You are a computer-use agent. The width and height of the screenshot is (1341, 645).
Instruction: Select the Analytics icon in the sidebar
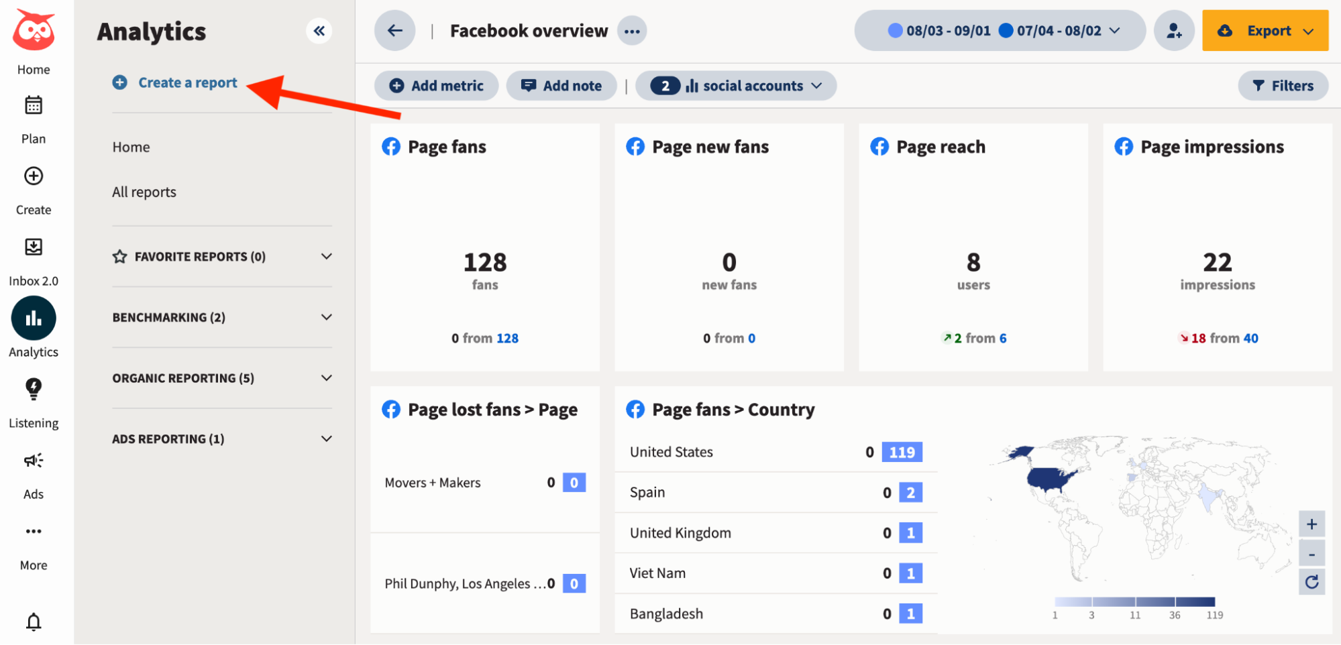pyautogui.click(x=33, y=318)
